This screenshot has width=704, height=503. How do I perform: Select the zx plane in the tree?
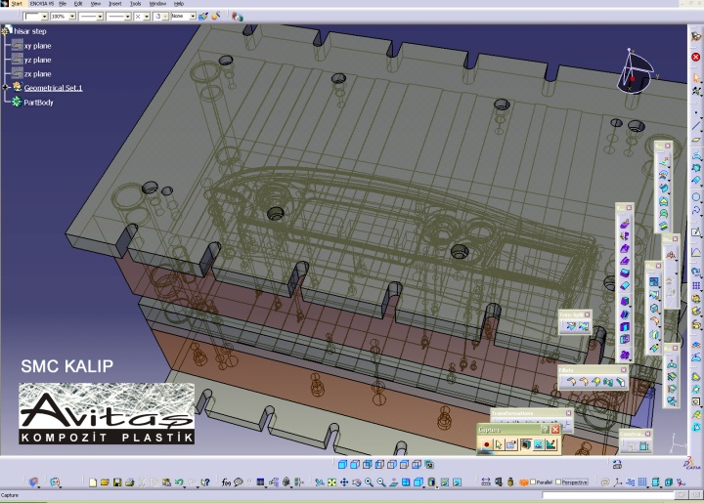37,73
